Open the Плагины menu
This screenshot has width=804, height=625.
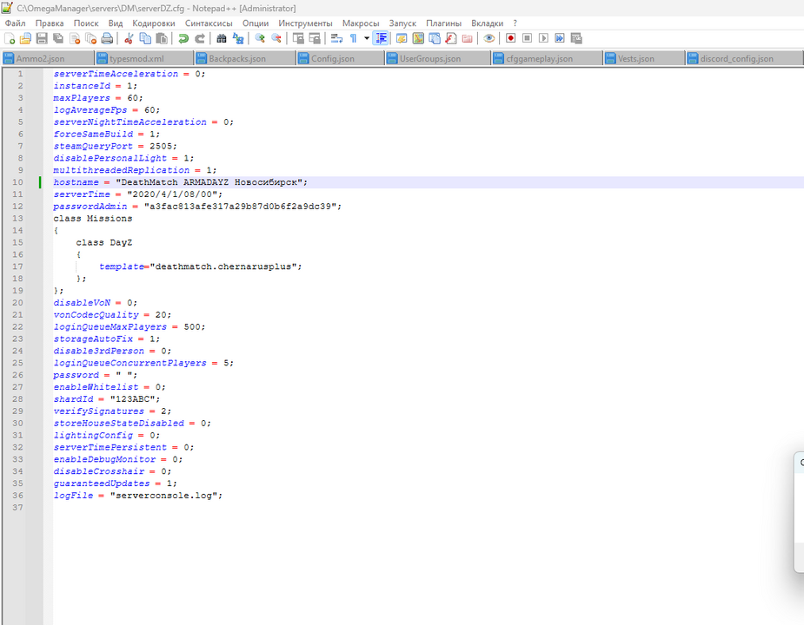coord(443,23)
